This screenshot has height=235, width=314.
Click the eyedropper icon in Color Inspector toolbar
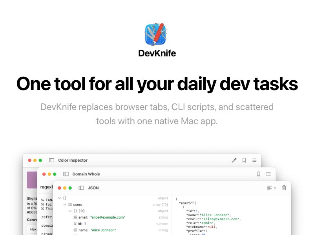[x=234, y=159]
